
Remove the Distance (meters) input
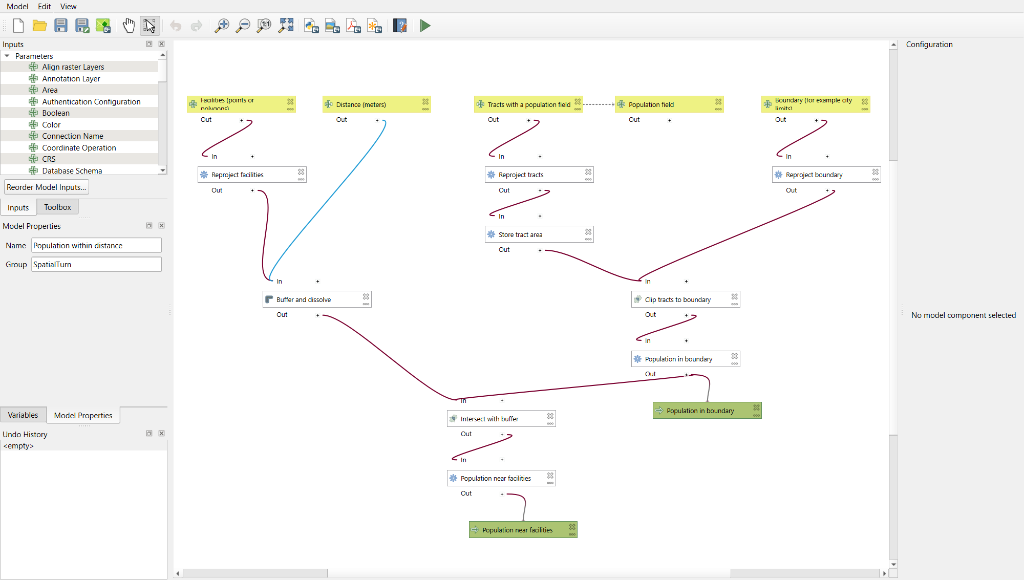[x=425, y=101]
